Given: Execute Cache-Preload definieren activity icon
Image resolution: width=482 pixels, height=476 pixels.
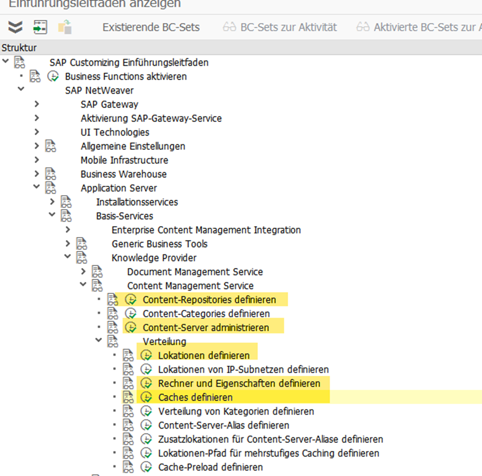Looking at the screenshot, I should click(x=146, y=467).
